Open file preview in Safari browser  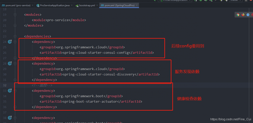point(248,15)
